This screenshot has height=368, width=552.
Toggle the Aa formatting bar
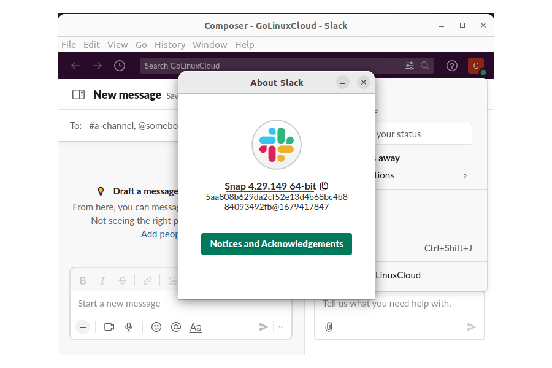[196, 327]
